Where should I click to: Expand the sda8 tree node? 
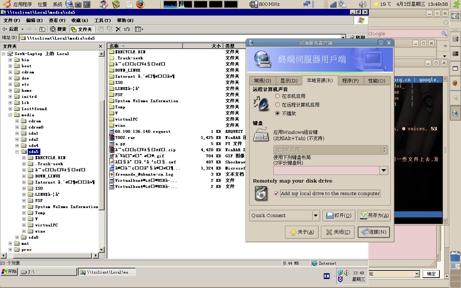(x=17, y=237)
